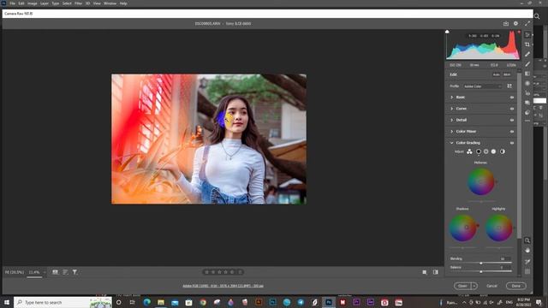Click the Cancel button
The image size is (548, 308).
[491, 286]
